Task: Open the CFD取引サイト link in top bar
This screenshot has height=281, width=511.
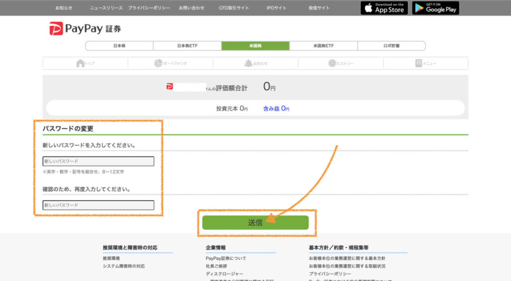Action: pos(233,8)
